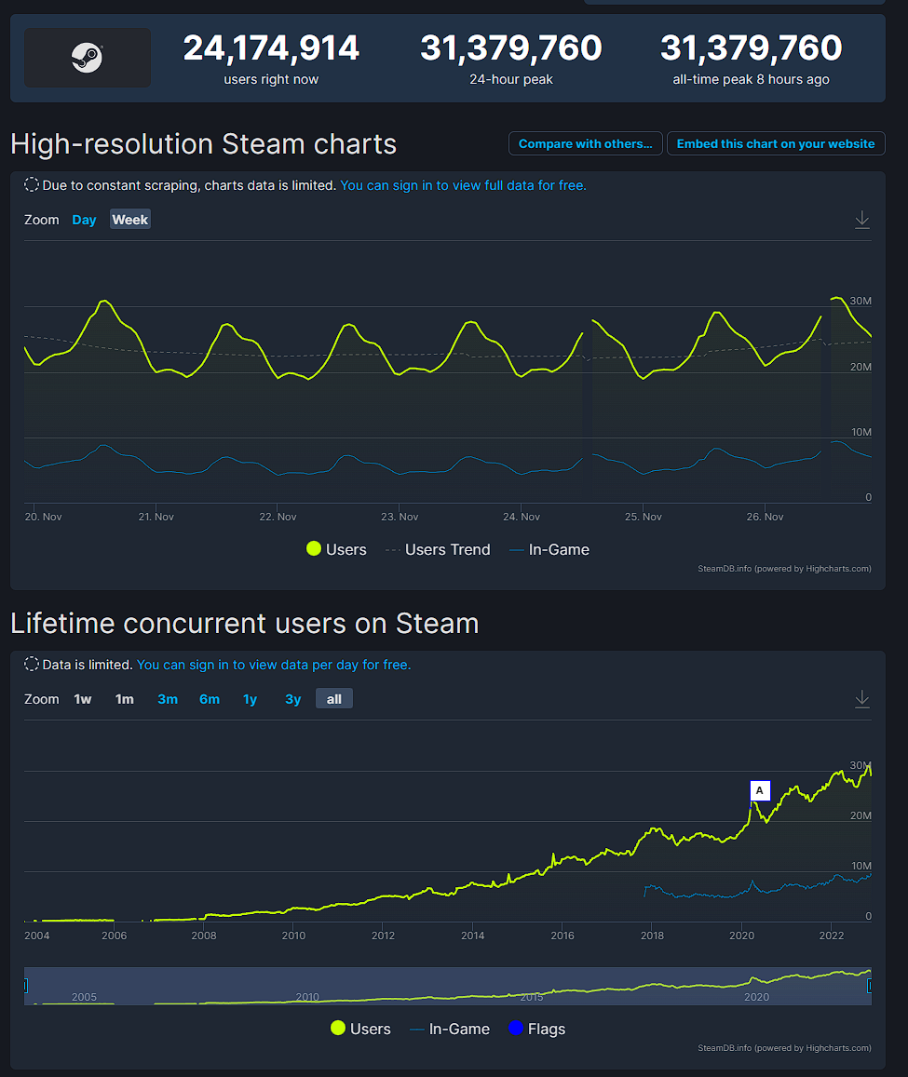
Task: Set weekly chart zoom to Day
Action: click(x=84, y=220)
